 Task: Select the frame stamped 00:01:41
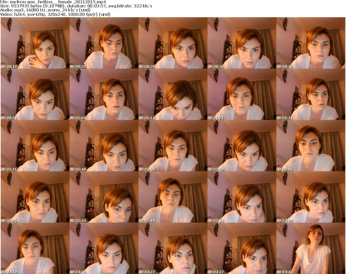point(35,146)
